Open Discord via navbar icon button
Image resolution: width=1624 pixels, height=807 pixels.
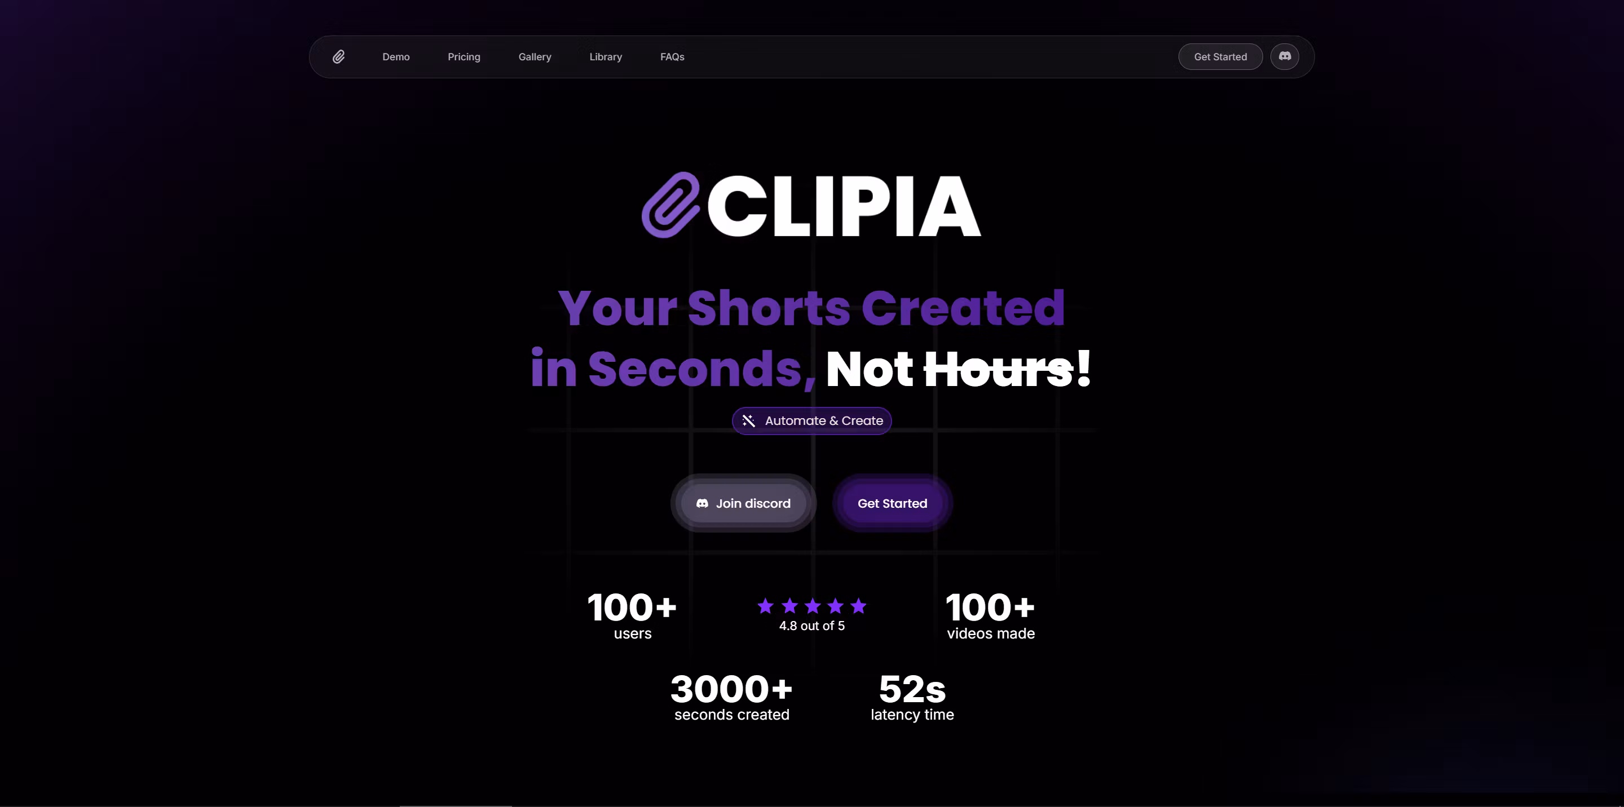click(1284, 57)
